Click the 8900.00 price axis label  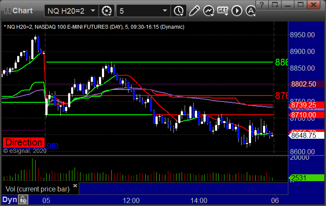point(302,51)
